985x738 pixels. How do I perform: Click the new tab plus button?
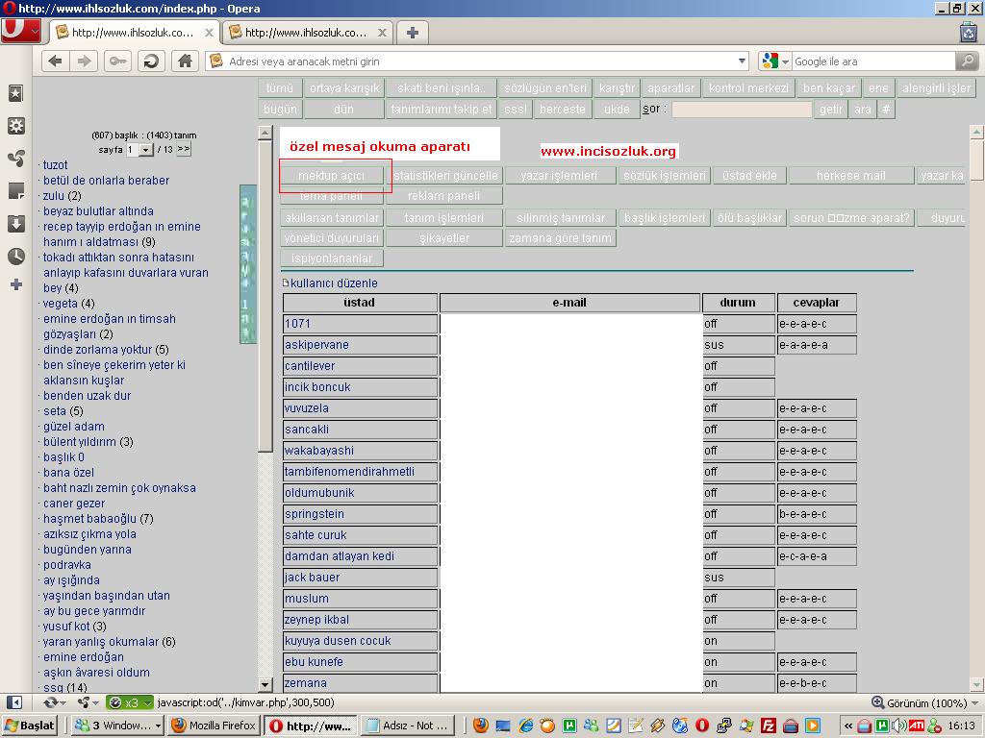point(413,33)
